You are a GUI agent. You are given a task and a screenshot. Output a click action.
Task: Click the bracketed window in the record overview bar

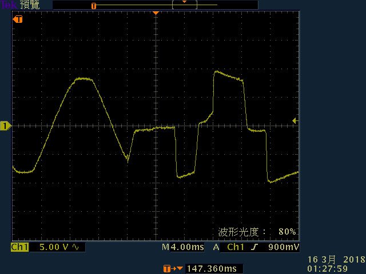[x=185, y=5]
